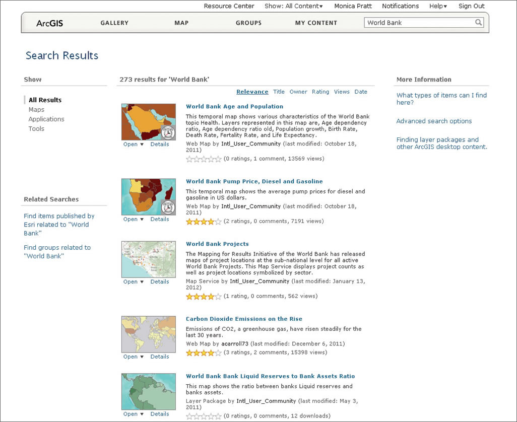Click star rating for World Bank Age and Population

click(204, 159)
